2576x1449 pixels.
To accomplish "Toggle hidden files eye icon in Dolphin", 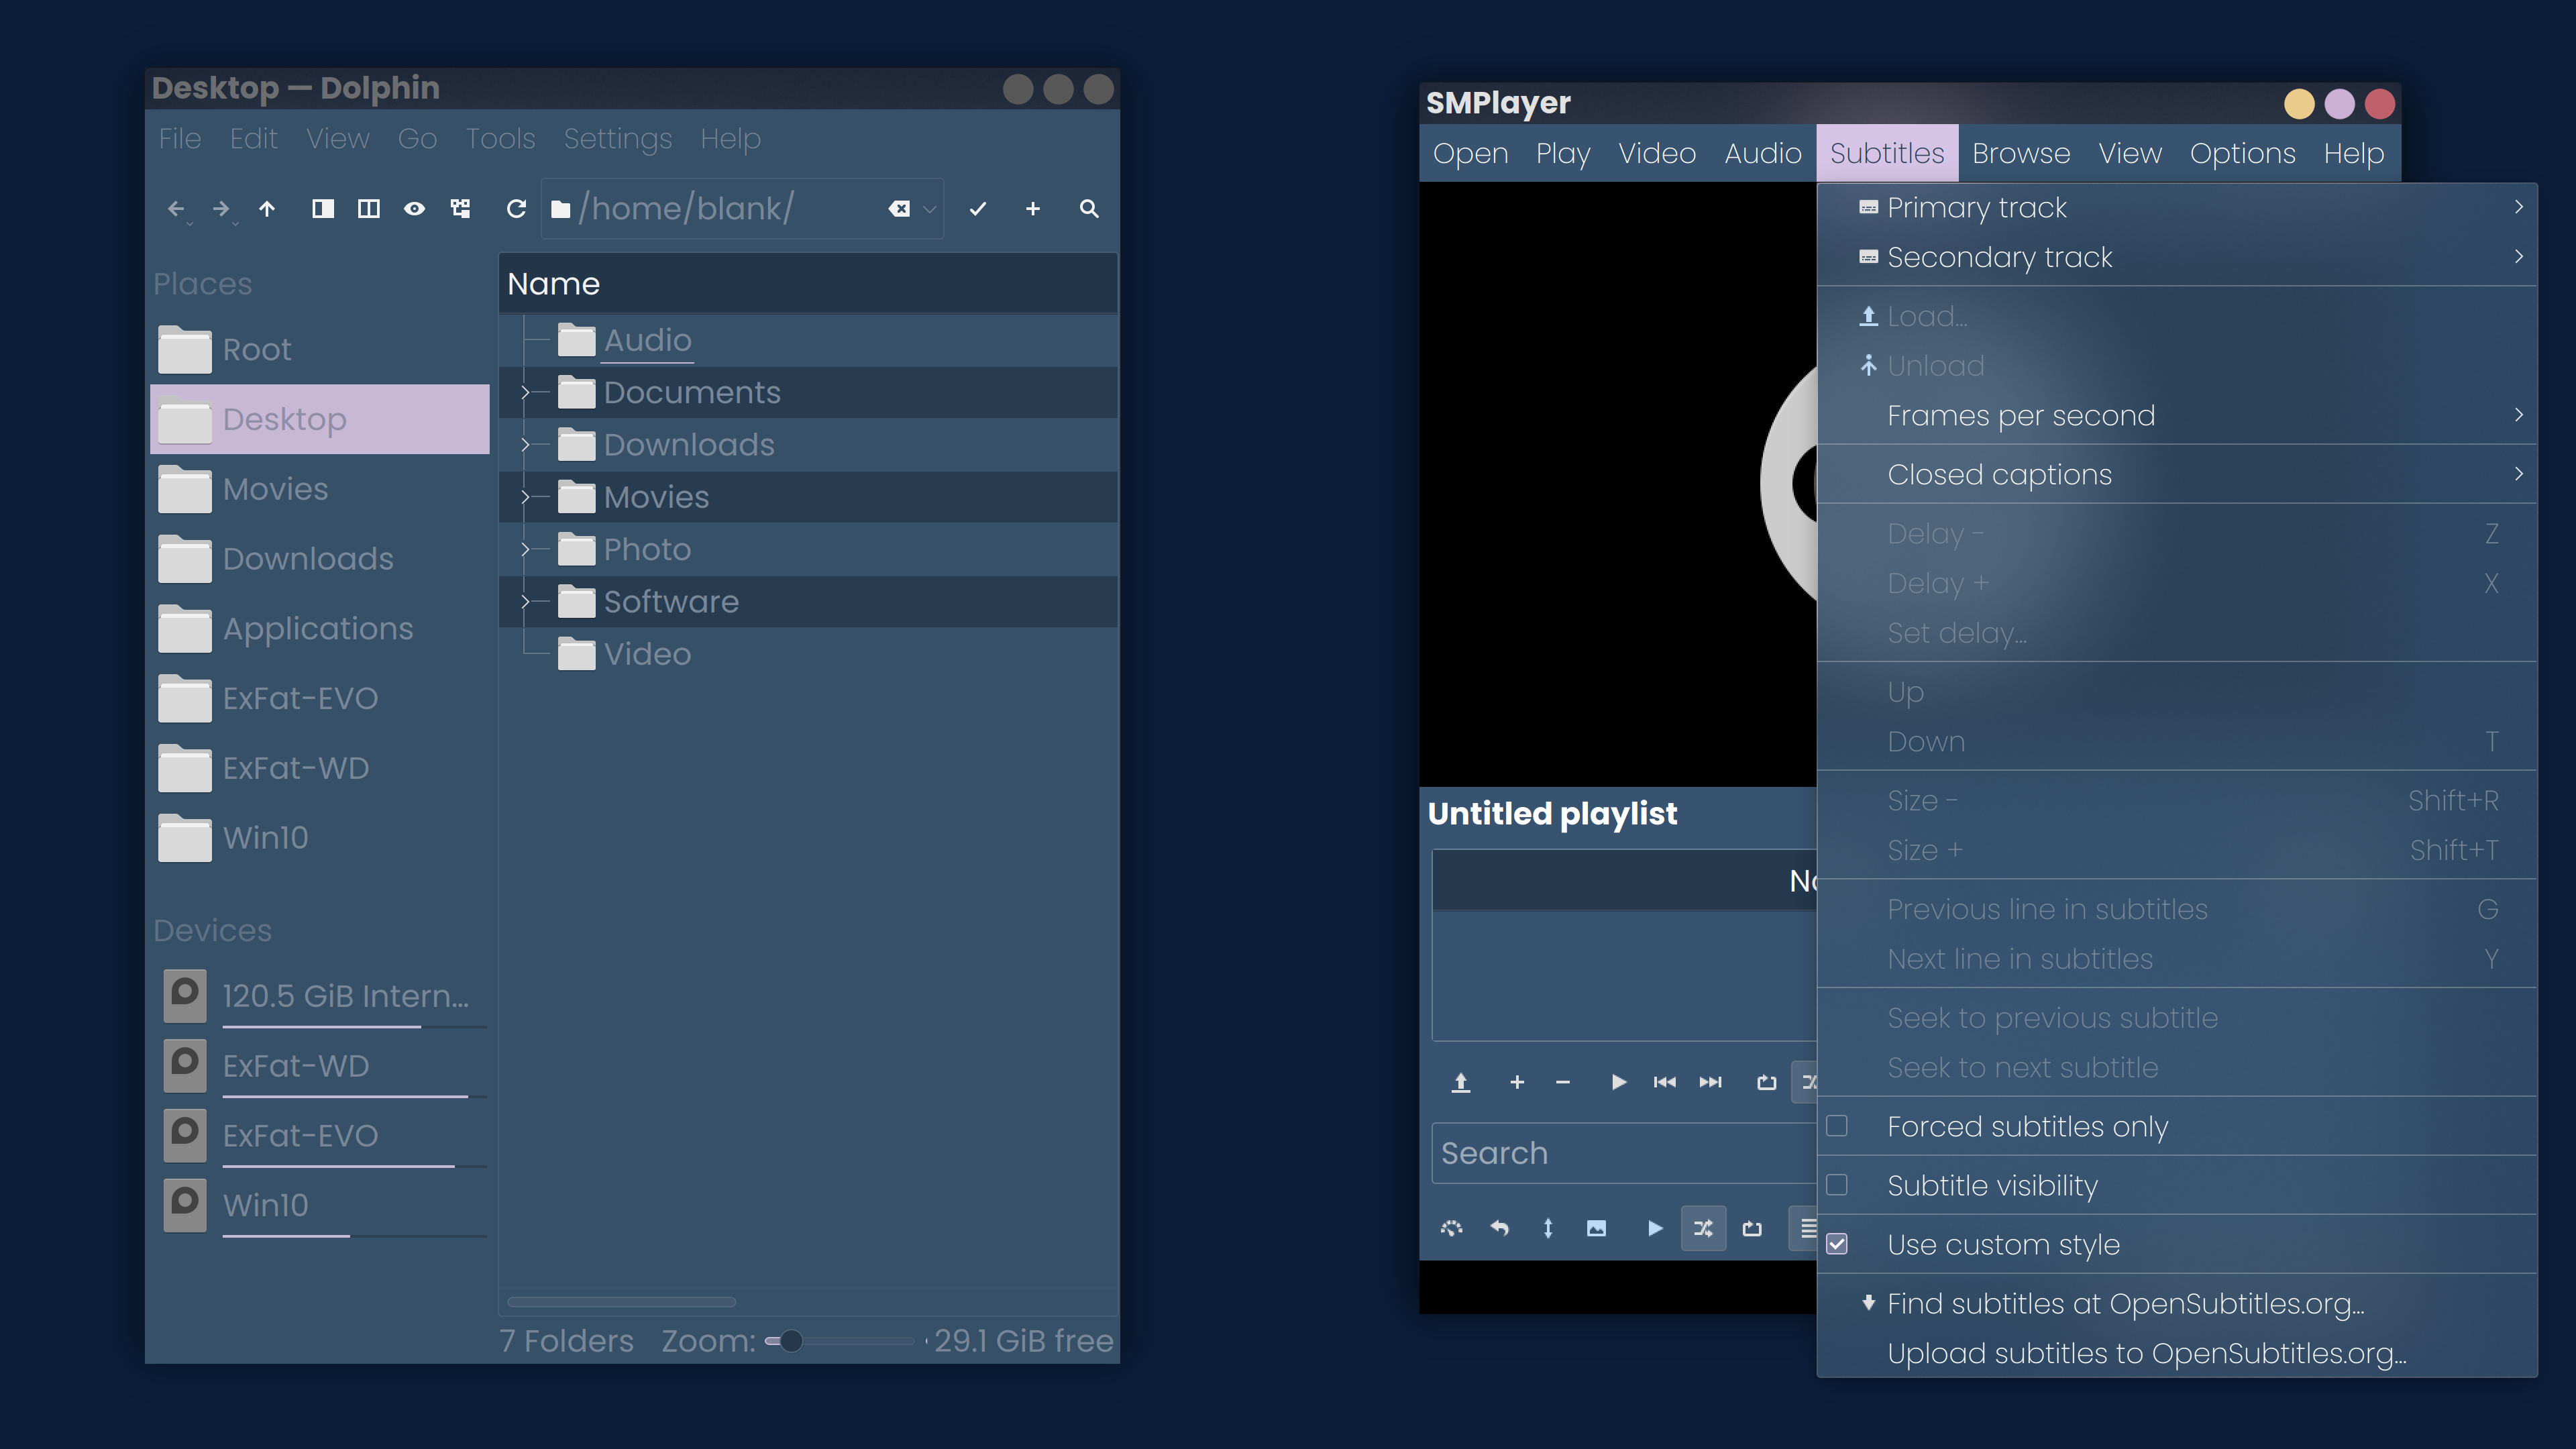I will pyautogui.click(x=414, y=209).
